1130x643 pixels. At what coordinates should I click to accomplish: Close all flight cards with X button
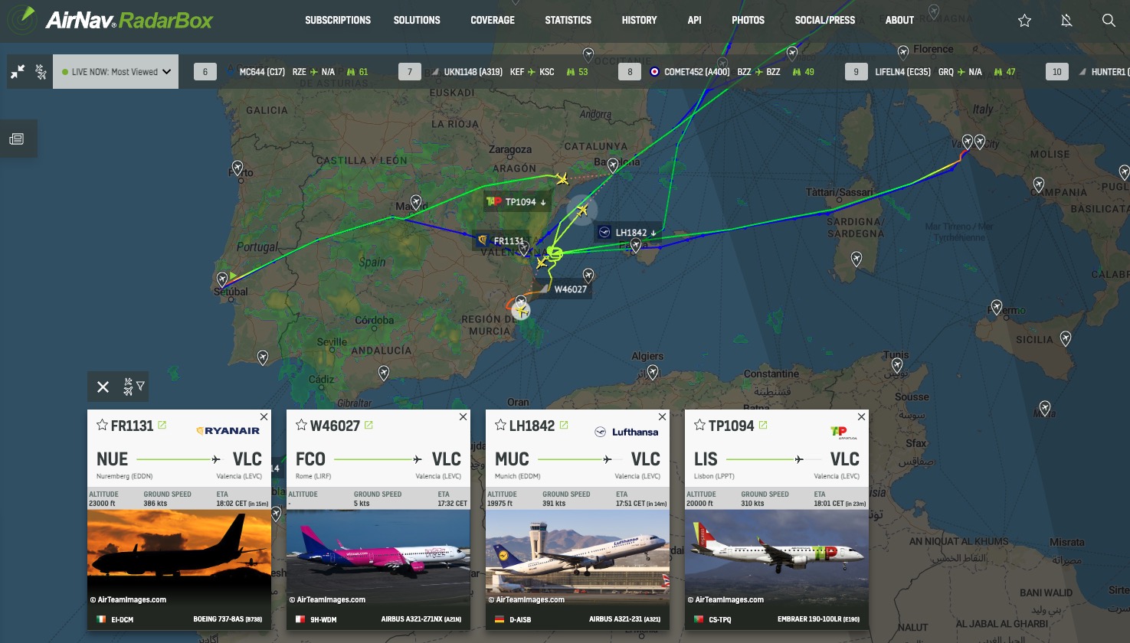[x=103, y=387]
